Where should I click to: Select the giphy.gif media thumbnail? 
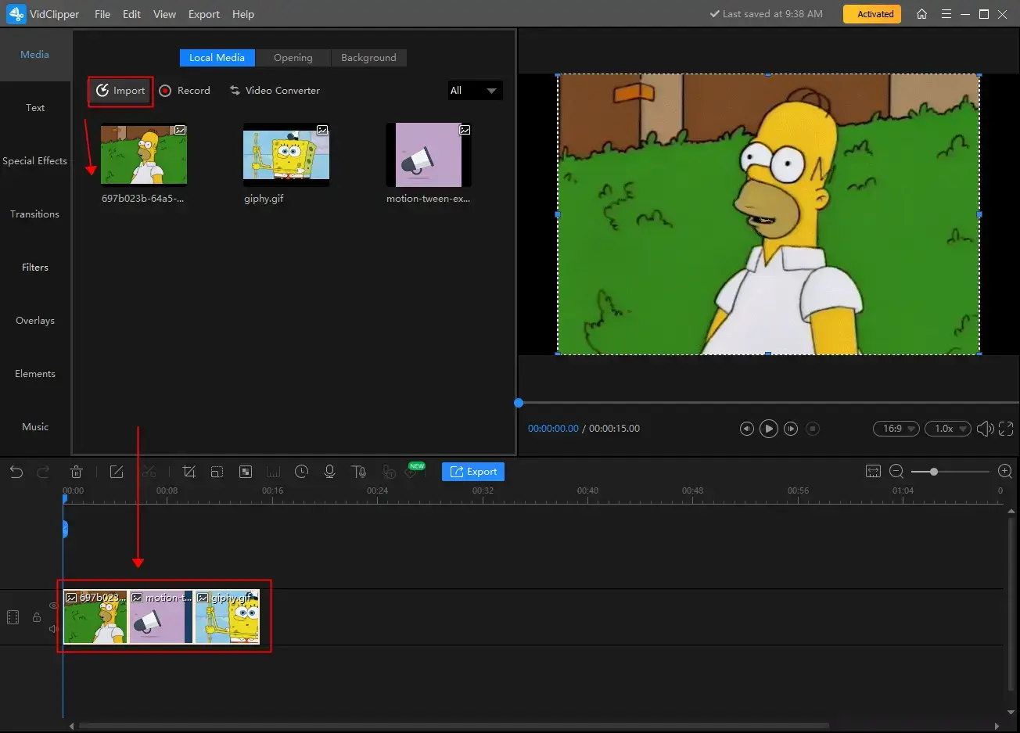pyautogui.click(x=286, y=155)
